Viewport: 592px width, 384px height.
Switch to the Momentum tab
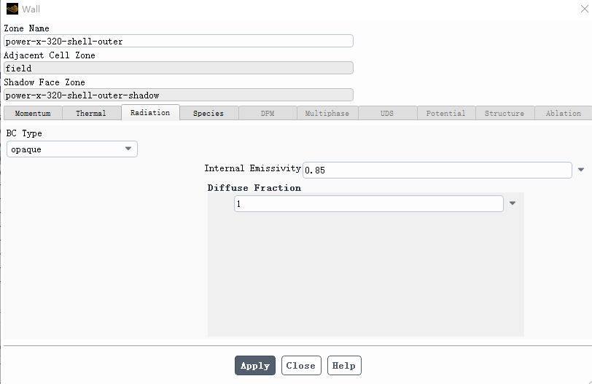(33, 114)
